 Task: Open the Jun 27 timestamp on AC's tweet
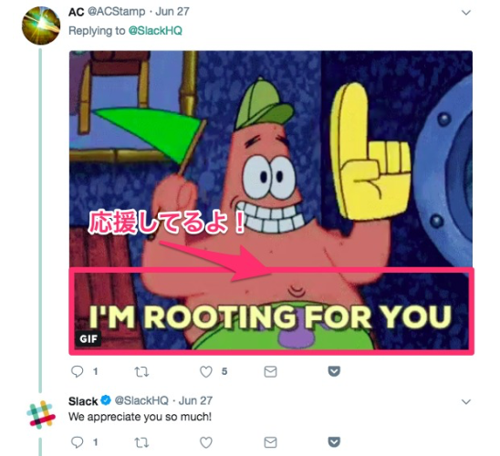click(x=172, y=12)
